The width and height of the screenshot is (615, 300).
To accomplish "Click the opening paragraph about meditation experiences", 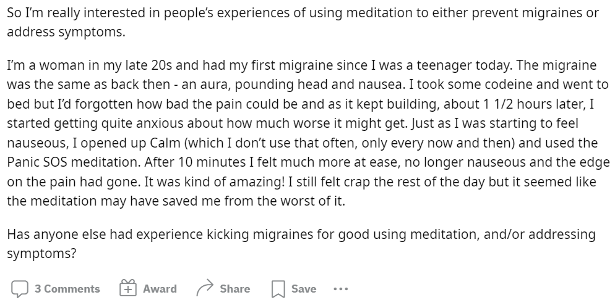I will coord(303,22).
